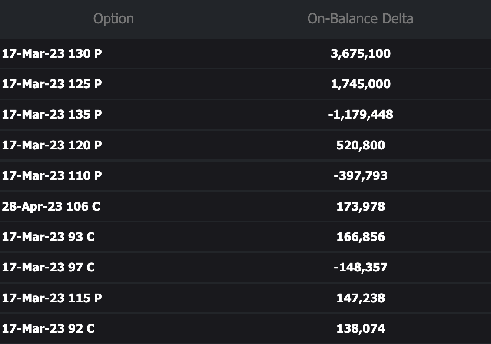Select the 520,800 delta cell

361,145
